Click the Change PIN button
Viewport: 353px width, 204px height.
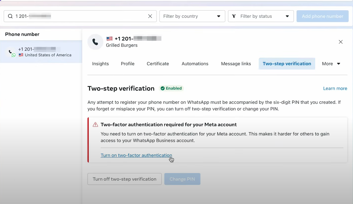click(182, 179)
